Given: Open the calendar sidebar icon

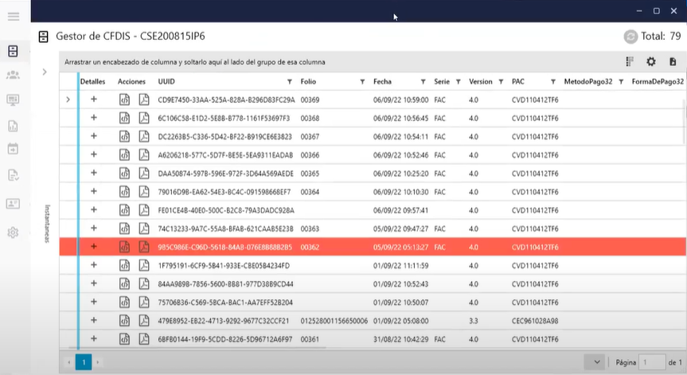Looking at the screenshot, I should click(14, 149).
